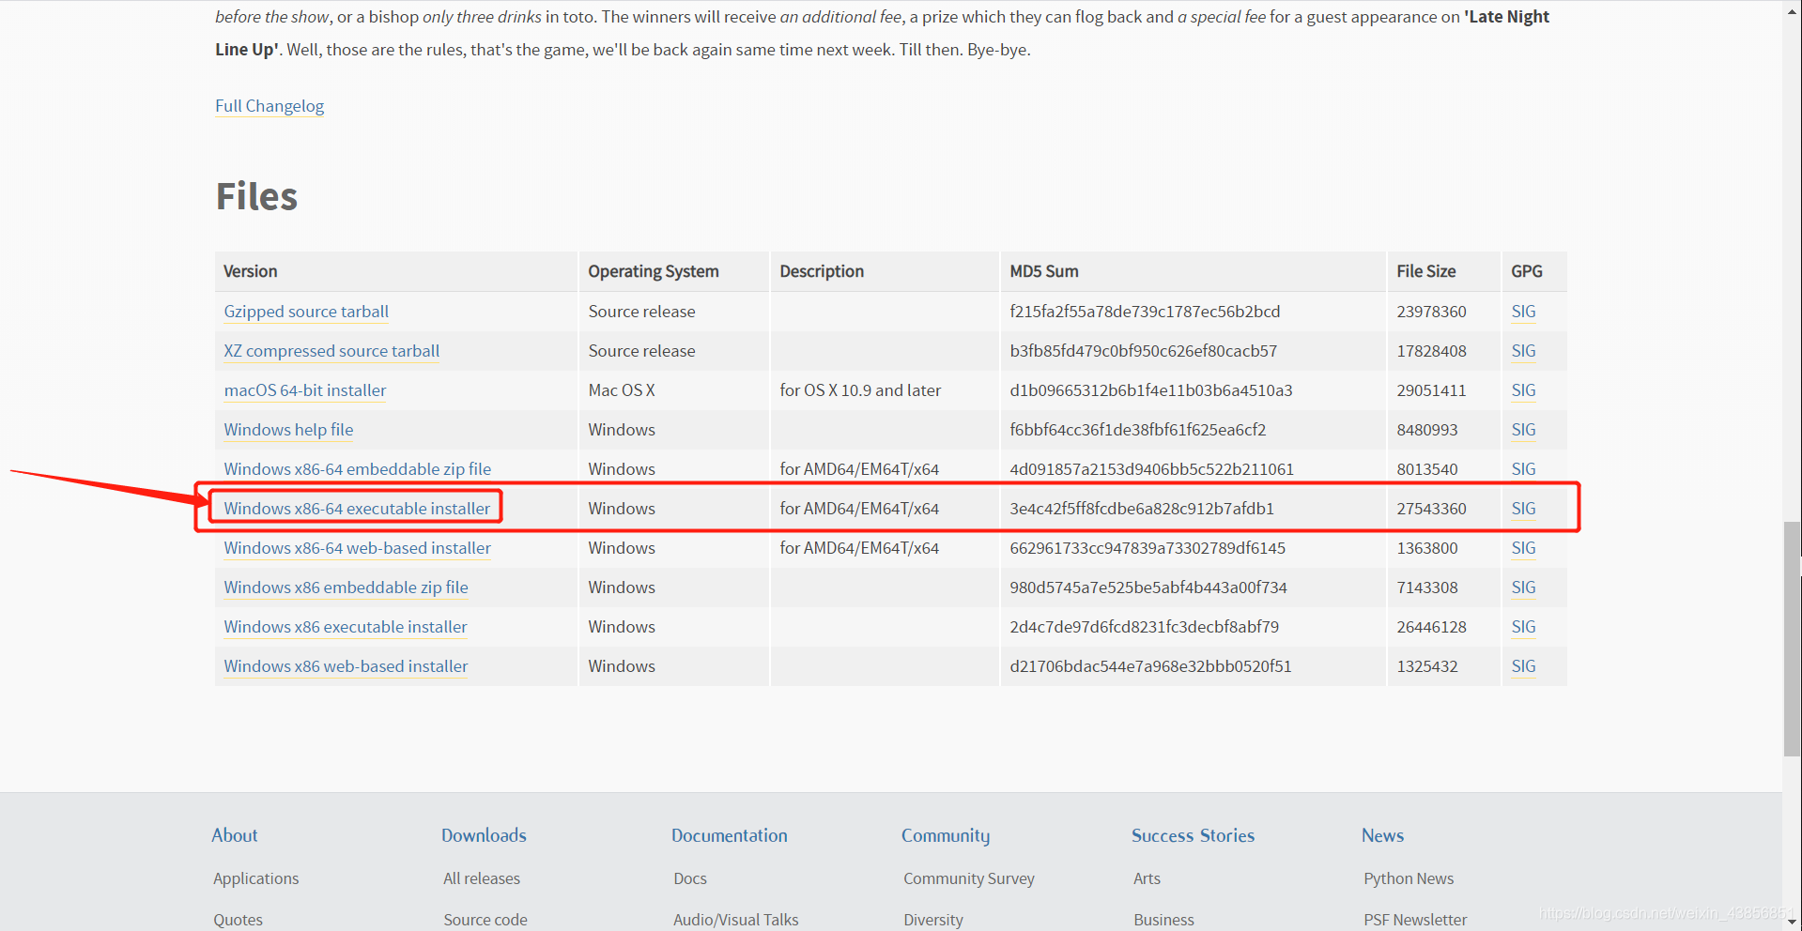The width and height of the screenshot is (1802, 931).
Task: Open SIG for macOS 64-bit installer
Action: pos(1523,390)
